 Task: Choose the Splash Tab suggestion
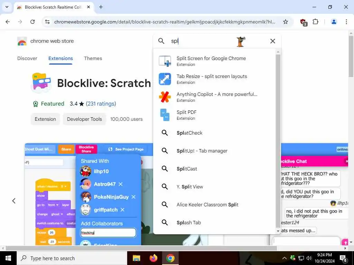click(x=214, y=223)
